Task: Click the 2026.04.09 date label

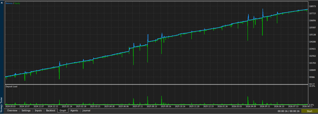Action: click(251, 106)
